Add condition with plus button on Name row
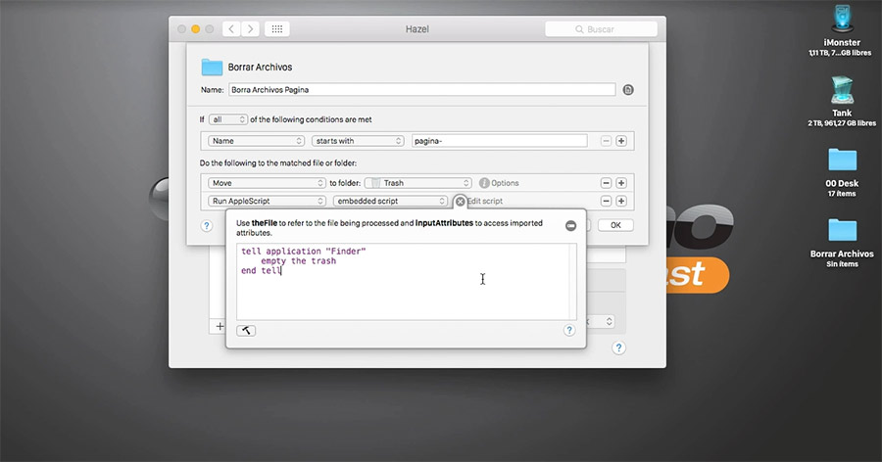The width and height of the screenshot is (882, 462). click(621, 141)
